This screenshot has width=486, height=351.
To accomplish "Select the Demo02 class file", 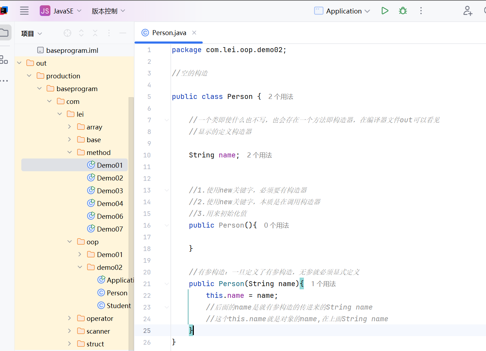I will pyautogui.click(x=105, y=178).
